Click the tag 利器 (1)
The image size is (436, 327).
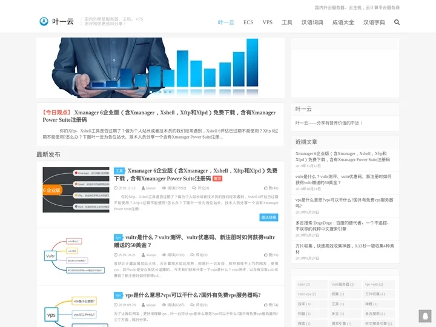(x=311, y=314)
